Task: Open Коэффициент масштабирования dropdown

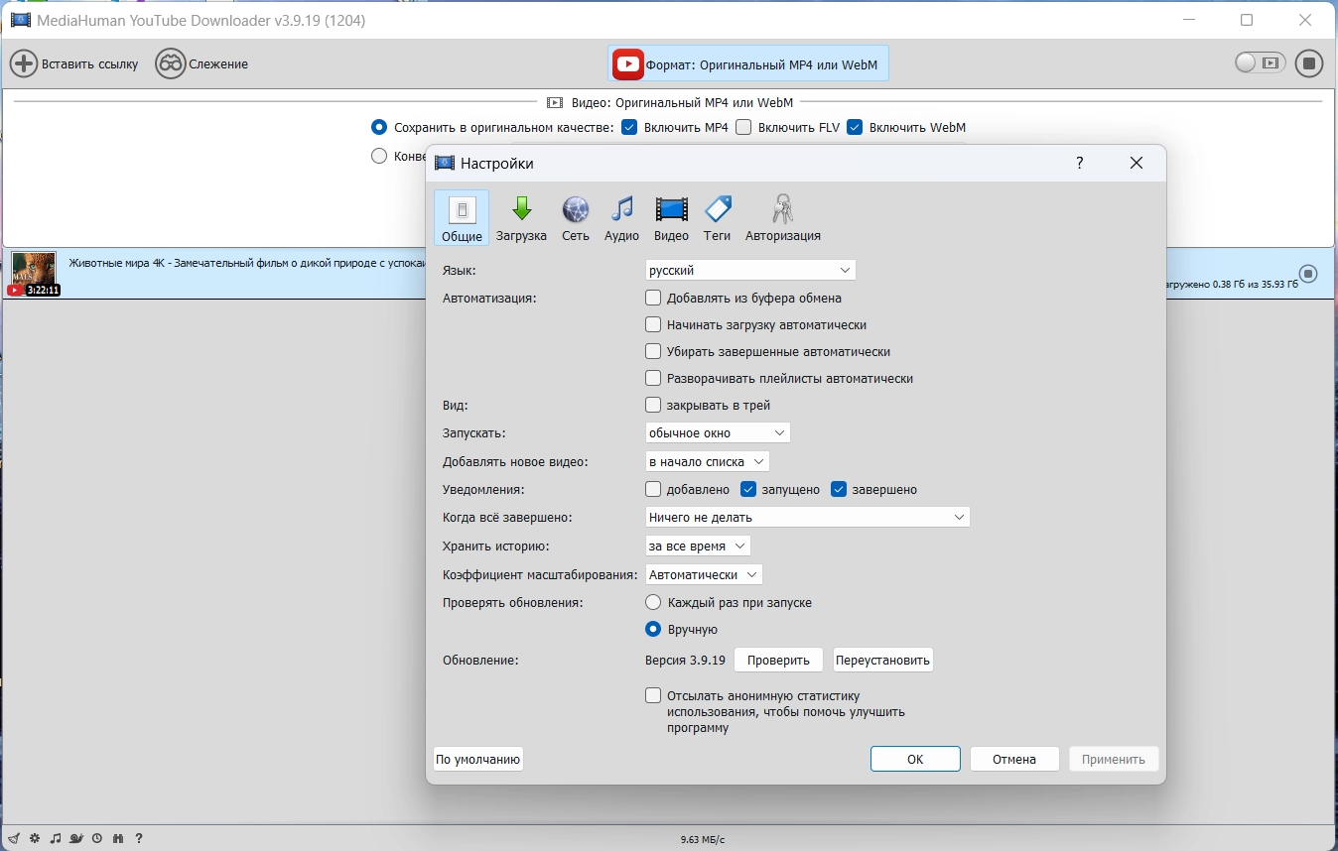Action: [704, 574]
